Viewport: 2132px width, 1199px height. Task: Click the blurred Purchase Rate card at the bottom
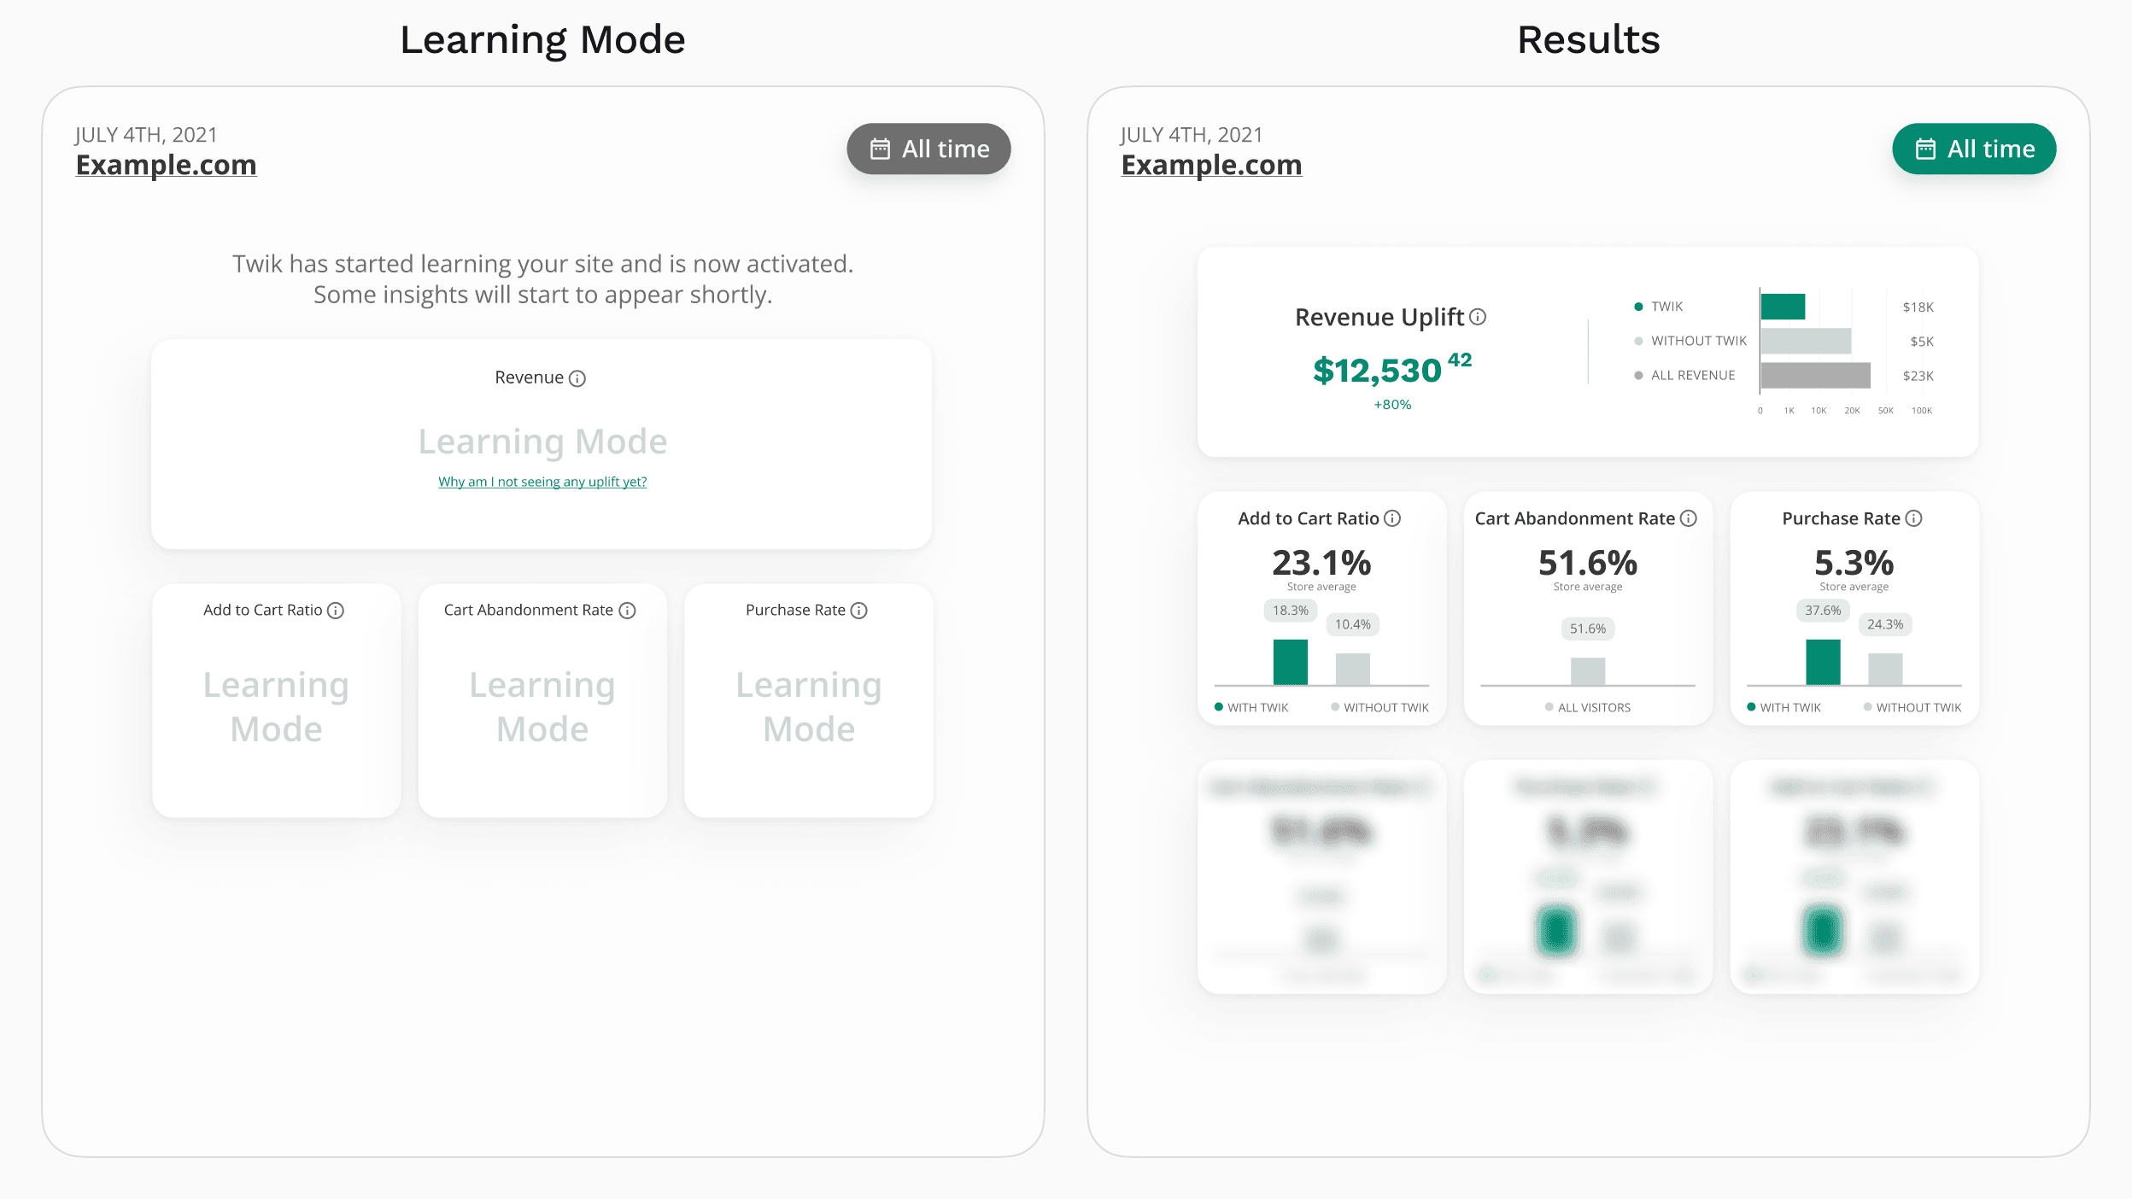pos(1588,877)
